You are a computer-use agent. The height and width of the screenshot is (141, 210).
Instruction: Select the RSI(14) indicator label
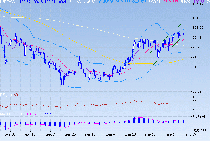6,95
